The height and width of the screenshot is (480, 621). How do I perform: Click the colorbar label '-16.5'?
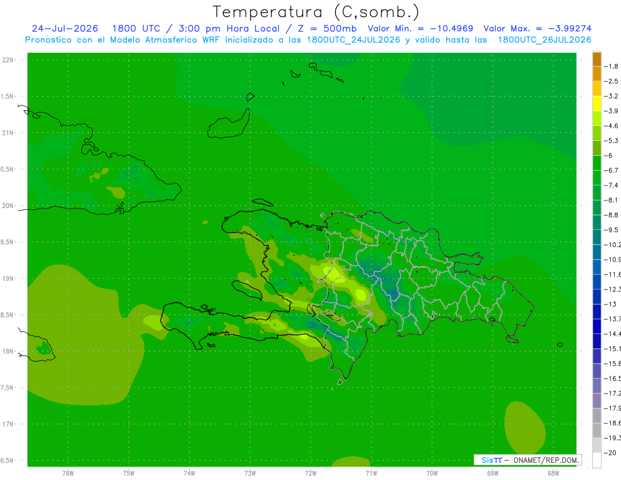point(613,379)
